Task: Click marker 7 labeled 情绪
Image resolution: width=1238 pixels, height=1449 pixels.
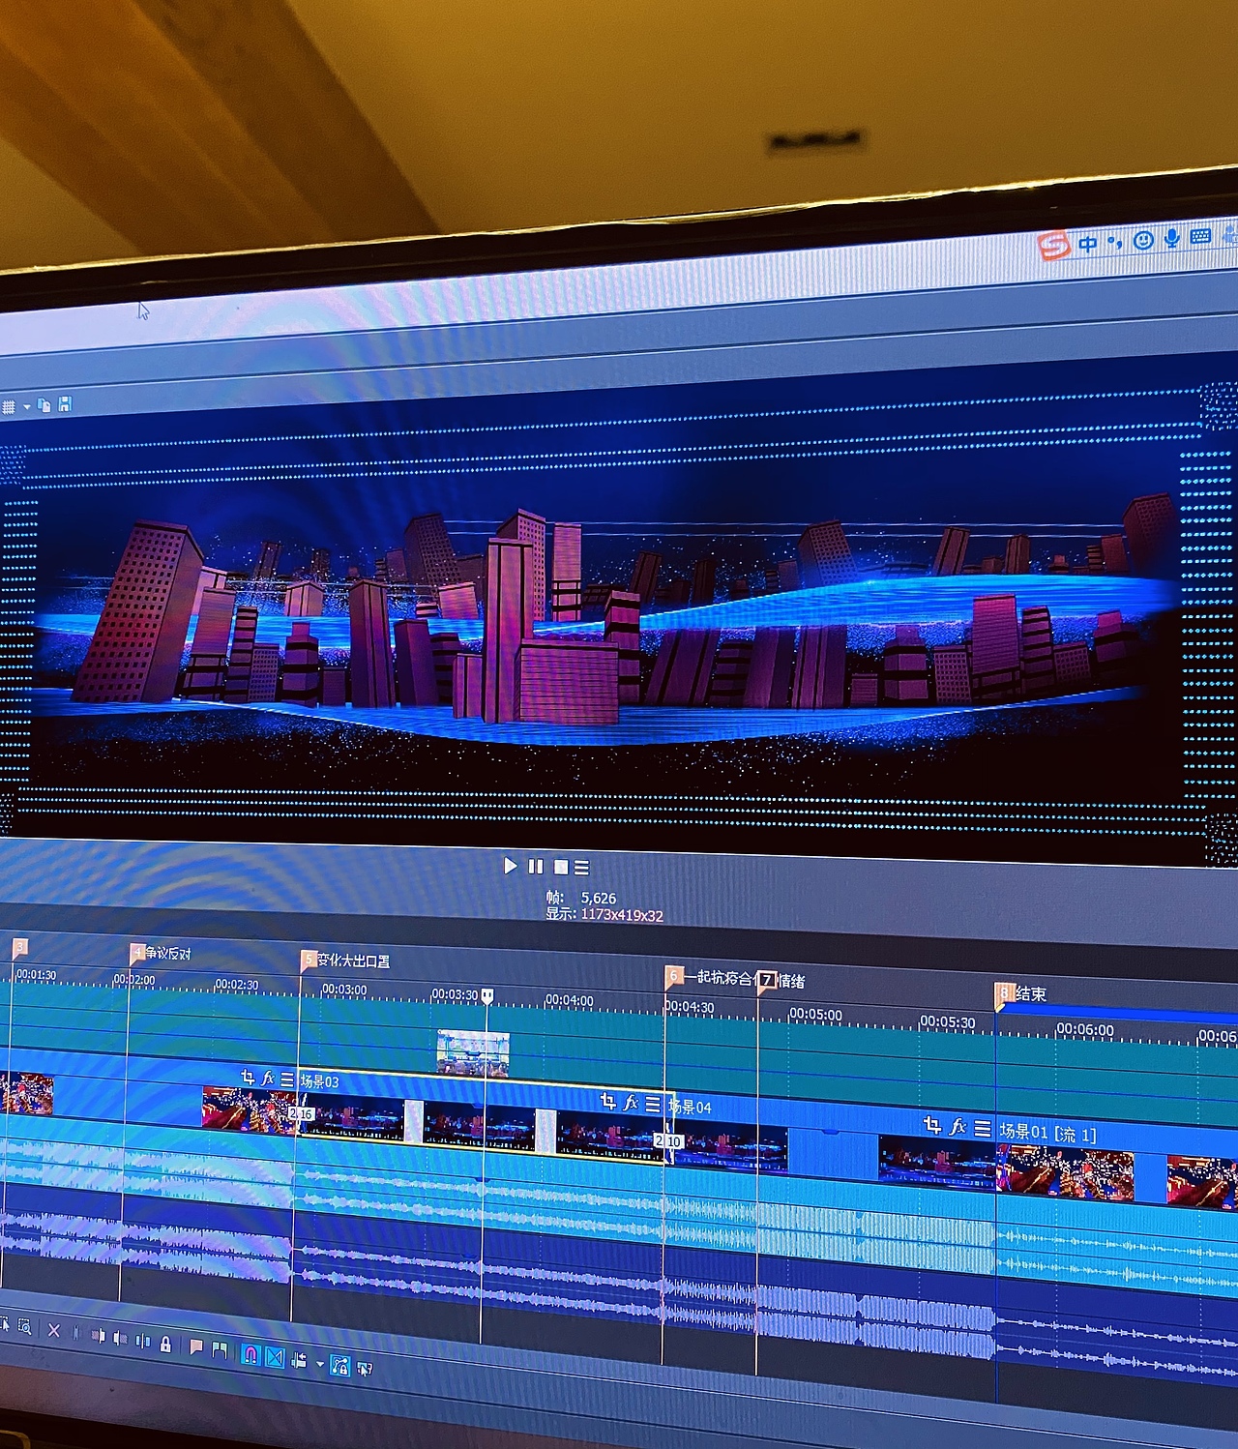Action: pos(766,981)
